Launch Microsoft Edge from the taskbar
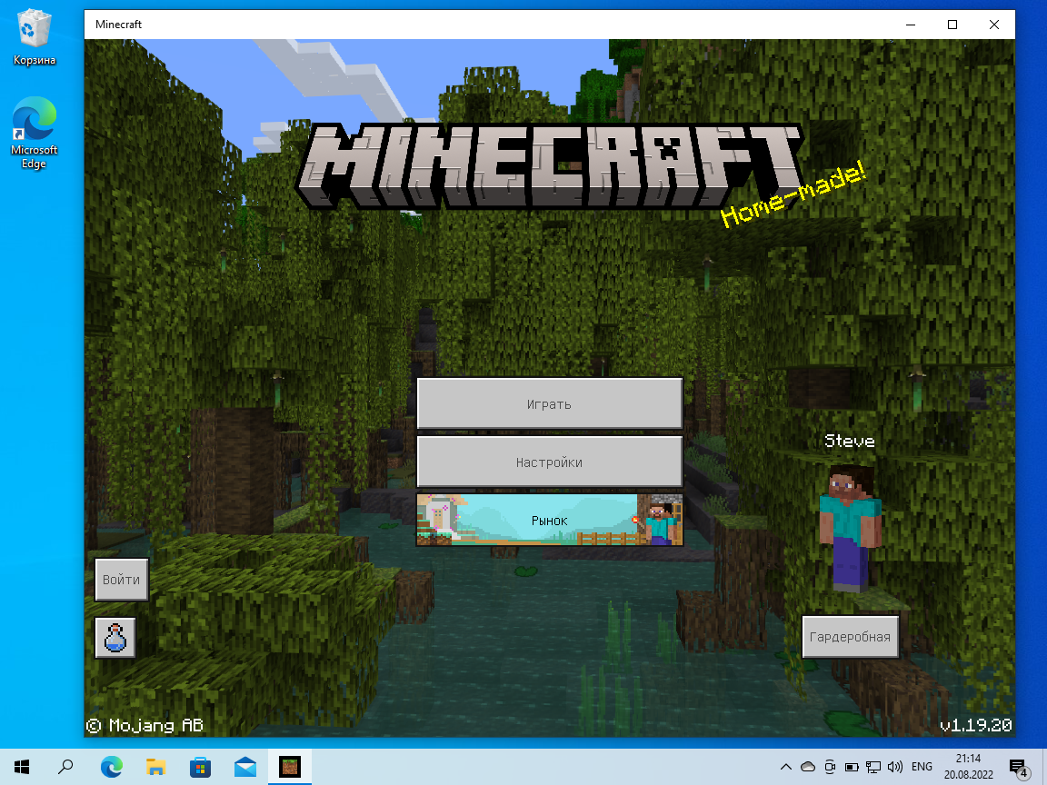 [x=112, y=766]
